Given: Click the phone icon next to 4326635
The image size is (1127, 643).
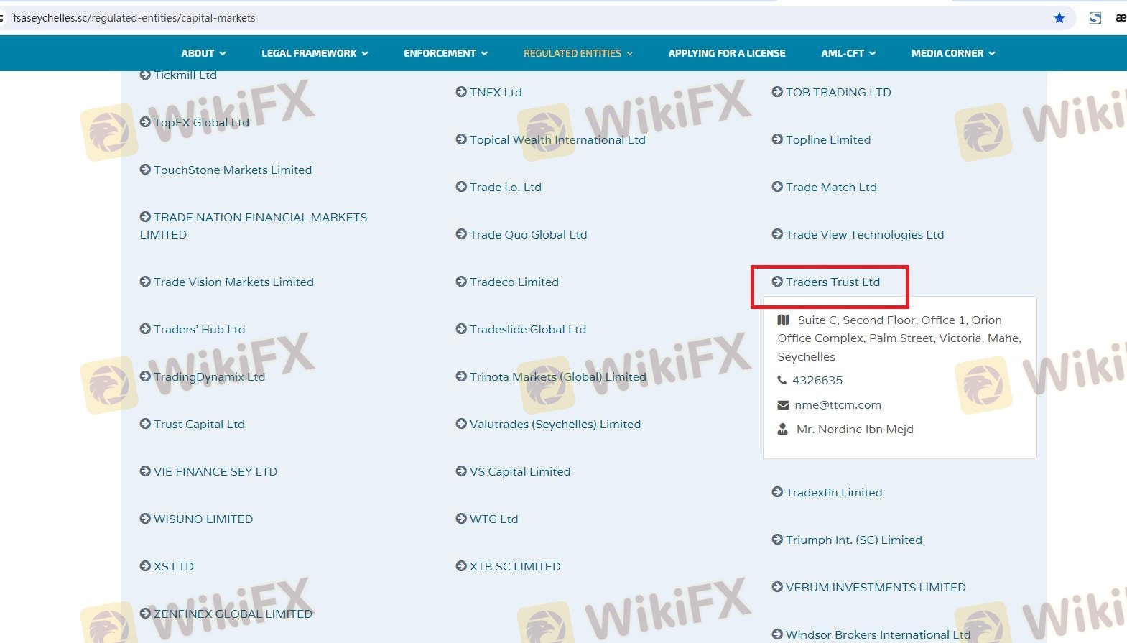Looking at the screenshot, I should (x=782, y=380).
